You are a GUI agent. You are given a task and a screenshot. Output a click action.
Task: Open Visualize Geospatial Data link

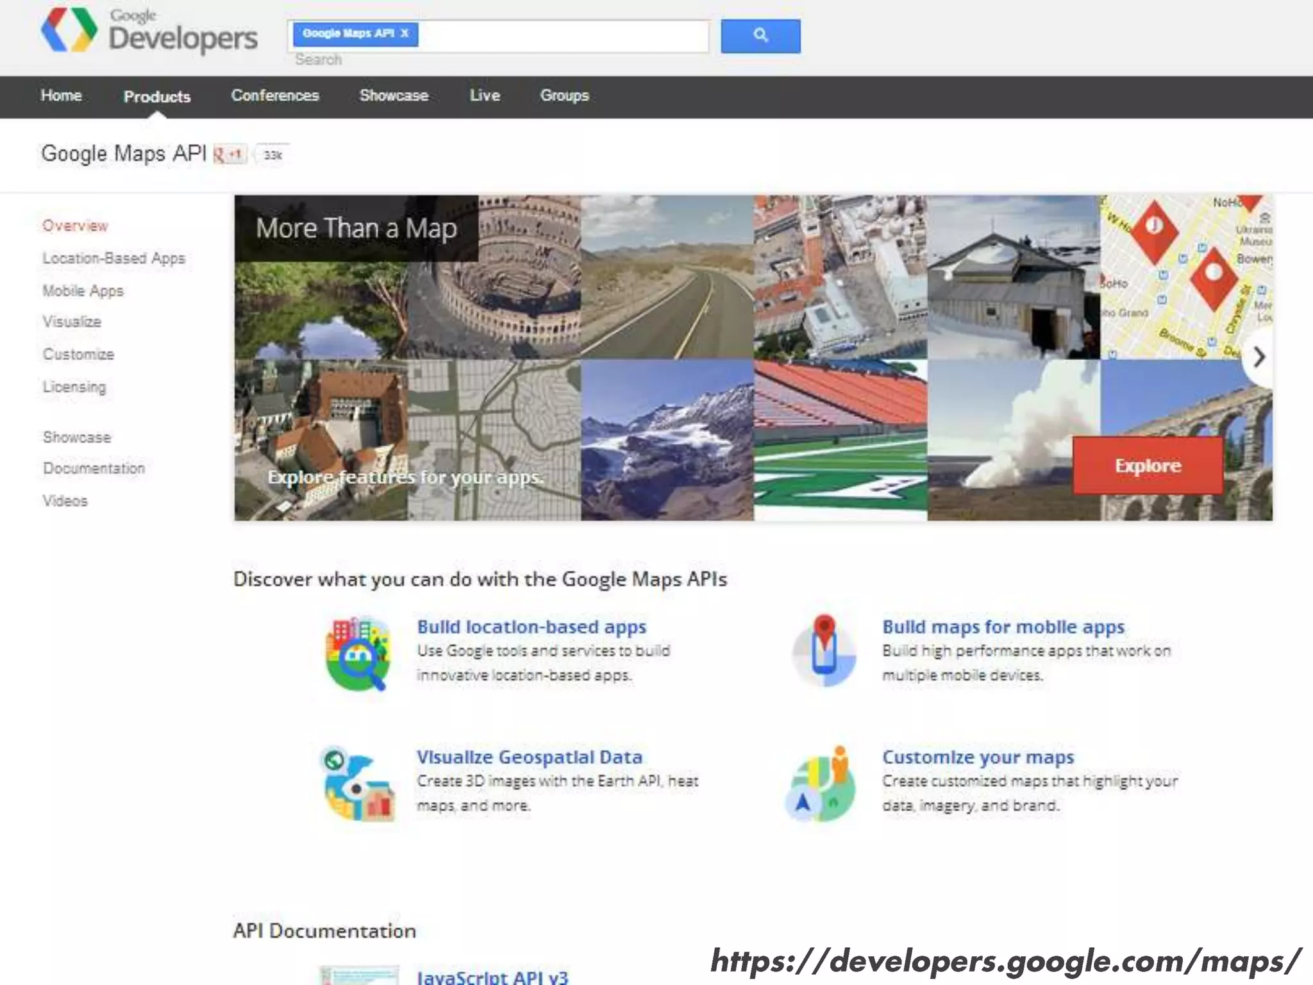pyautogui.click(x=530, y=757)
